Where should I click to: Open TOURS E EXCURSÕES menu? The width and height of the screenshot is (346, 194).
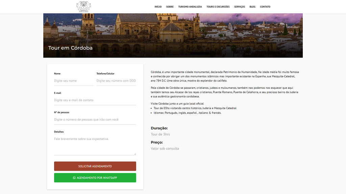pos(218,7)
